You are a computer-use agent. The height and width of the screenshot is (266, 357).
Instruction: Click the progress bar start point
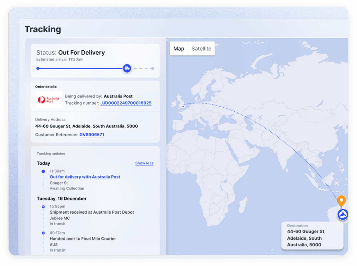pos(38,68)
